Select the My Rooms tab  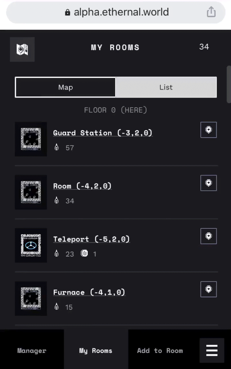point(96,351)
